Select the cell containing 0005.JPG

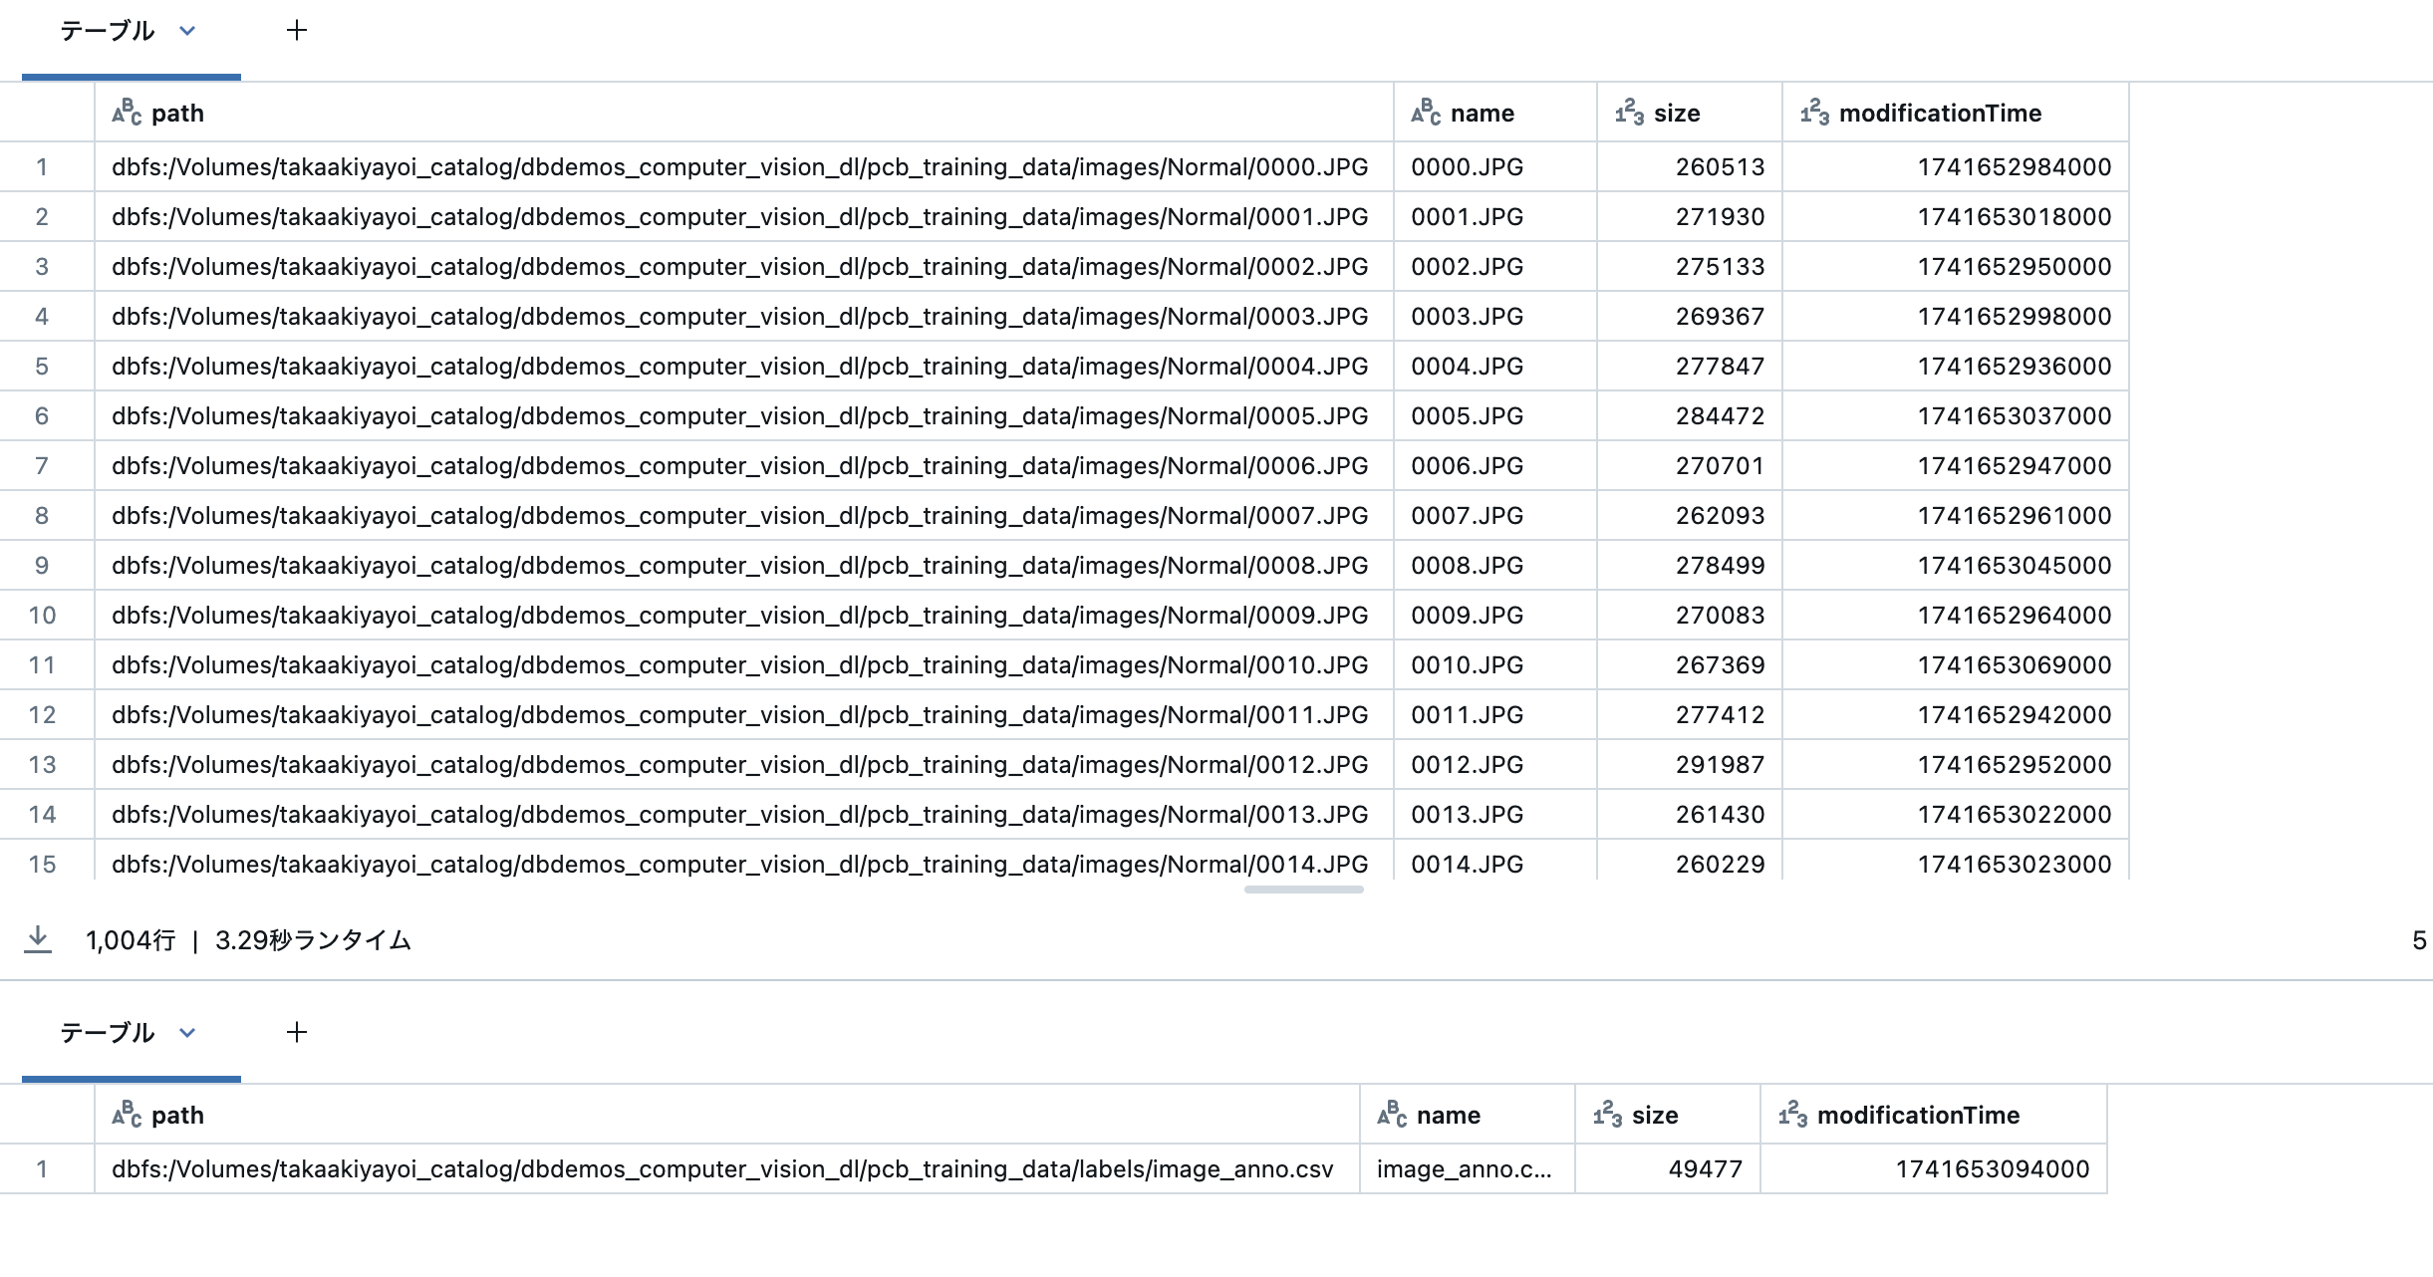tap(1467, 415)
